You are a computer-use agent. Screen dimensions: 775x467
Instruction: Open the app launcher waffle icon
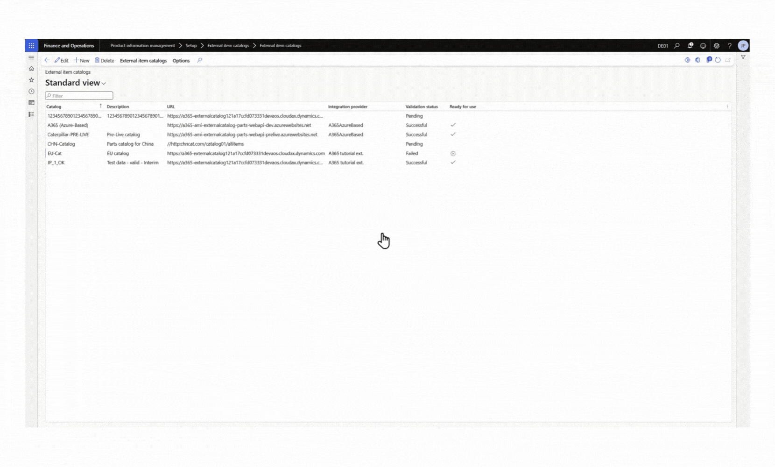[31, 46]
